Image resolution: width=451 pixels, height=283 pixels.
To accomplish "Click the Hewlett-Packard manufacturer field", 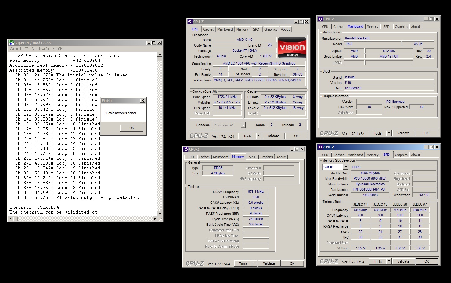I will [x=389, y=38].
